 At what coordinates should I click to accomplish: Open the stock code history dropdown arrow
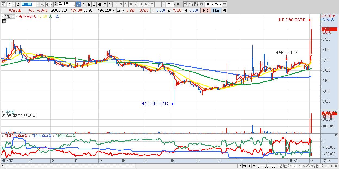tap(38, 4)
